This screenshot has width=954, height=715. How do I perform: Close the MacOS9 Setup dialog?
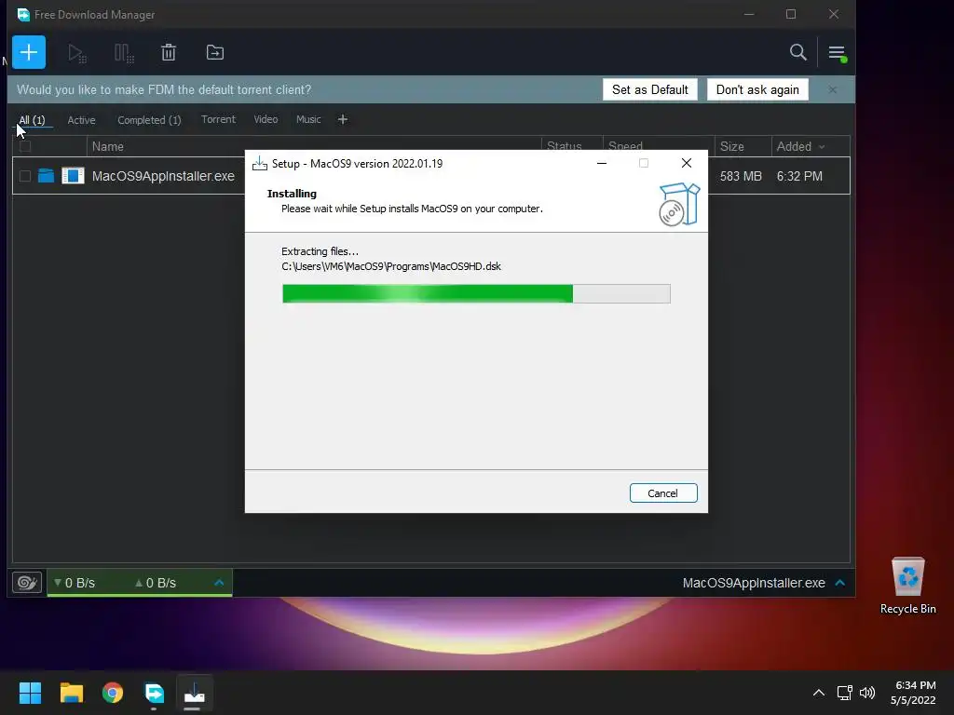pyautogui.click(x=687, y=163)
